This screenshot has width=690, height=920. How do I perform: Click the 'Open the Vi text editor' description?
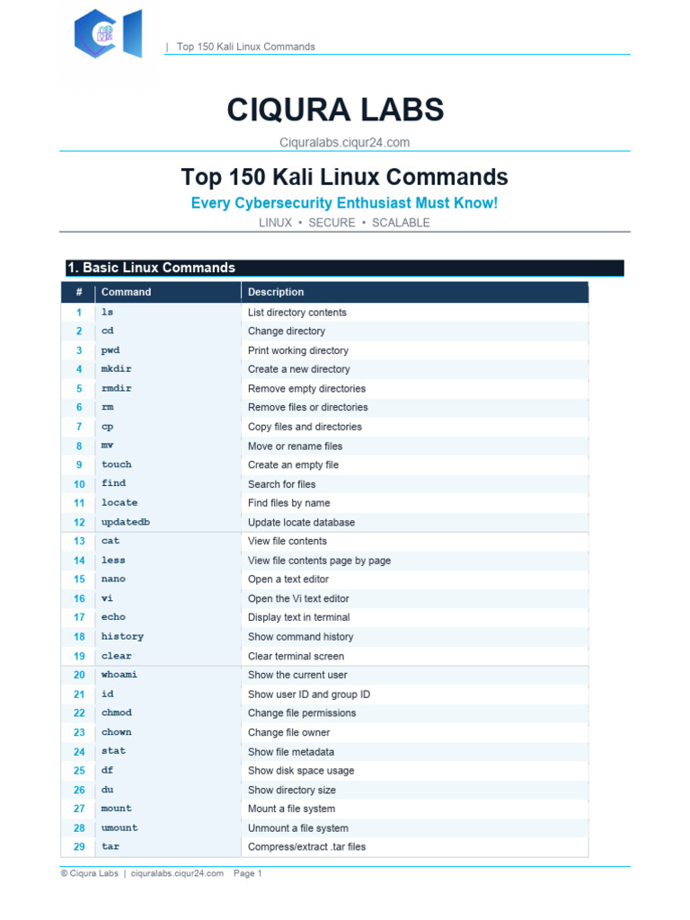click(298, 599)
